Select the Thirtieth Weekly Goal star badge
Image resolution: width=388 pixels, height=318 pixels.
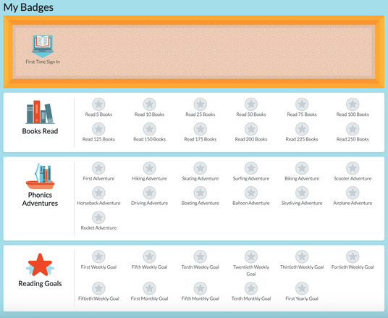click(x=302, y=256)
